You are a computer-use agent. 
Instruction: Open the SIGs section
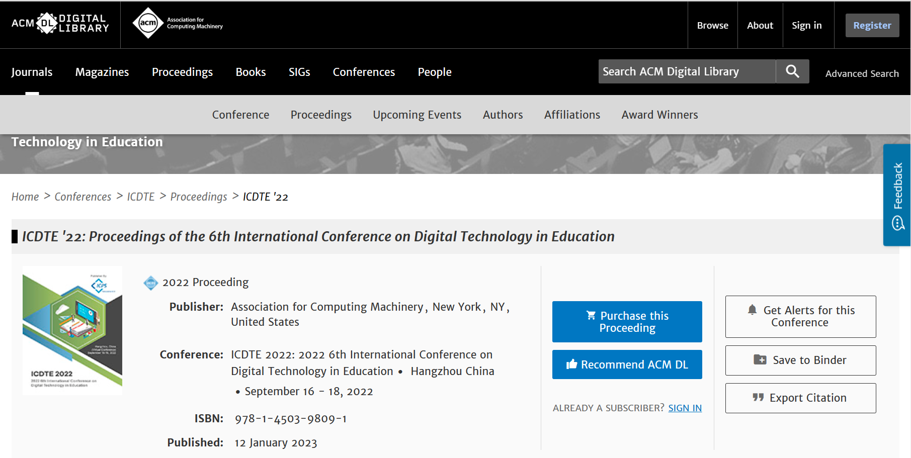(x=299, y=72)
